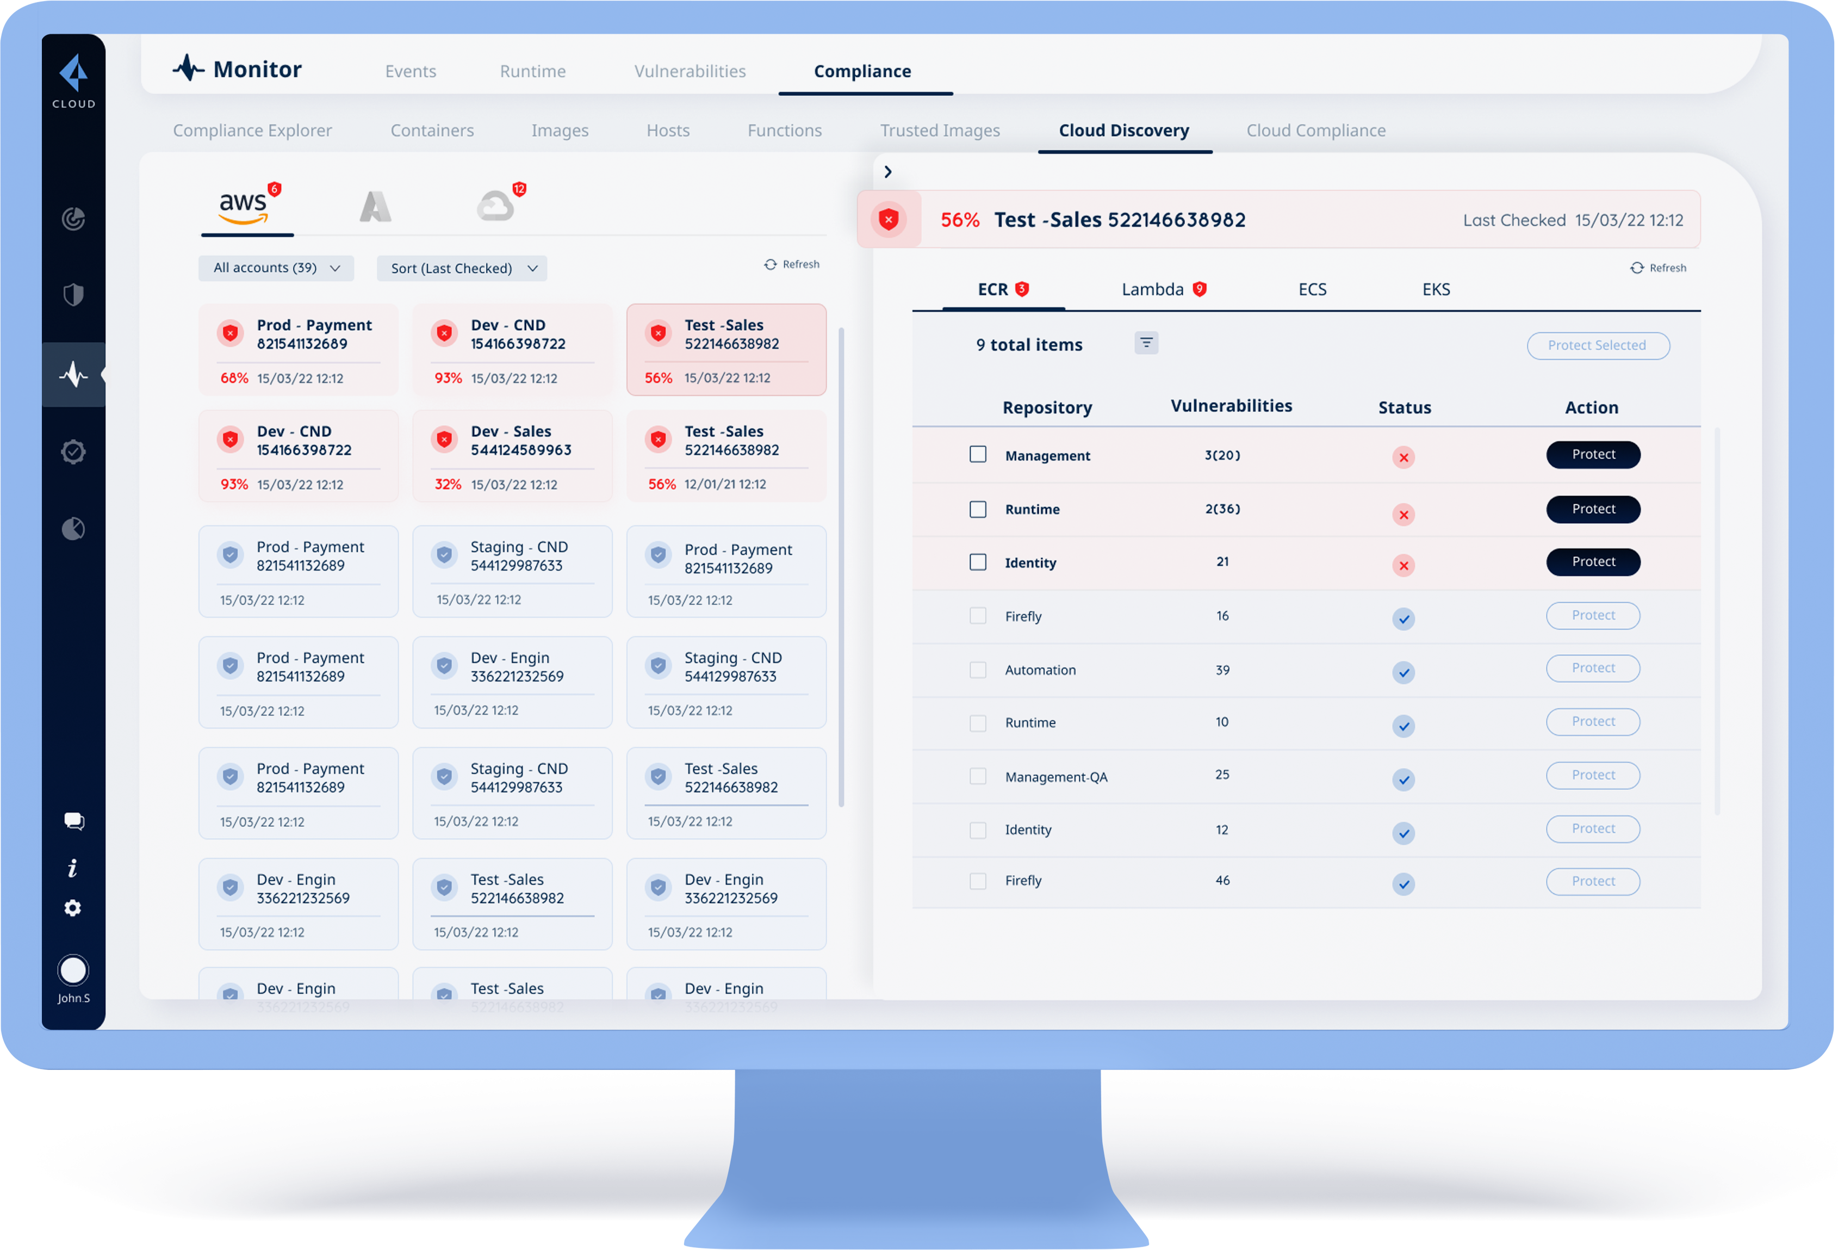Click the shield icon in left sidebar
This screenshot has height=1250, width=1838.
click(x=73, y=295)
